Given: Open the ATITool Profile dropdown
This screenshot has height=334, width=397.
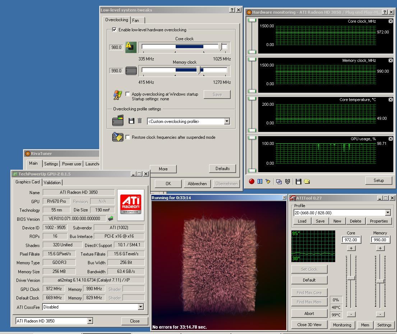Looking at the screenshot, I should (x=388, y=212).
